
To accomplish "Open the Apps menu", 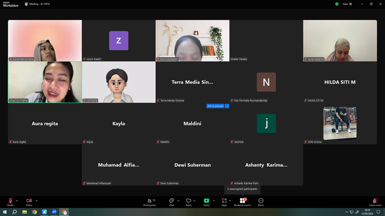I will point(224,202).
